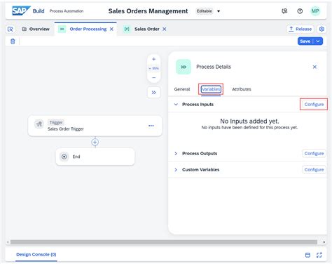
Task: Select the General tab
Action: pyautogui.click(x=182, y=89)
